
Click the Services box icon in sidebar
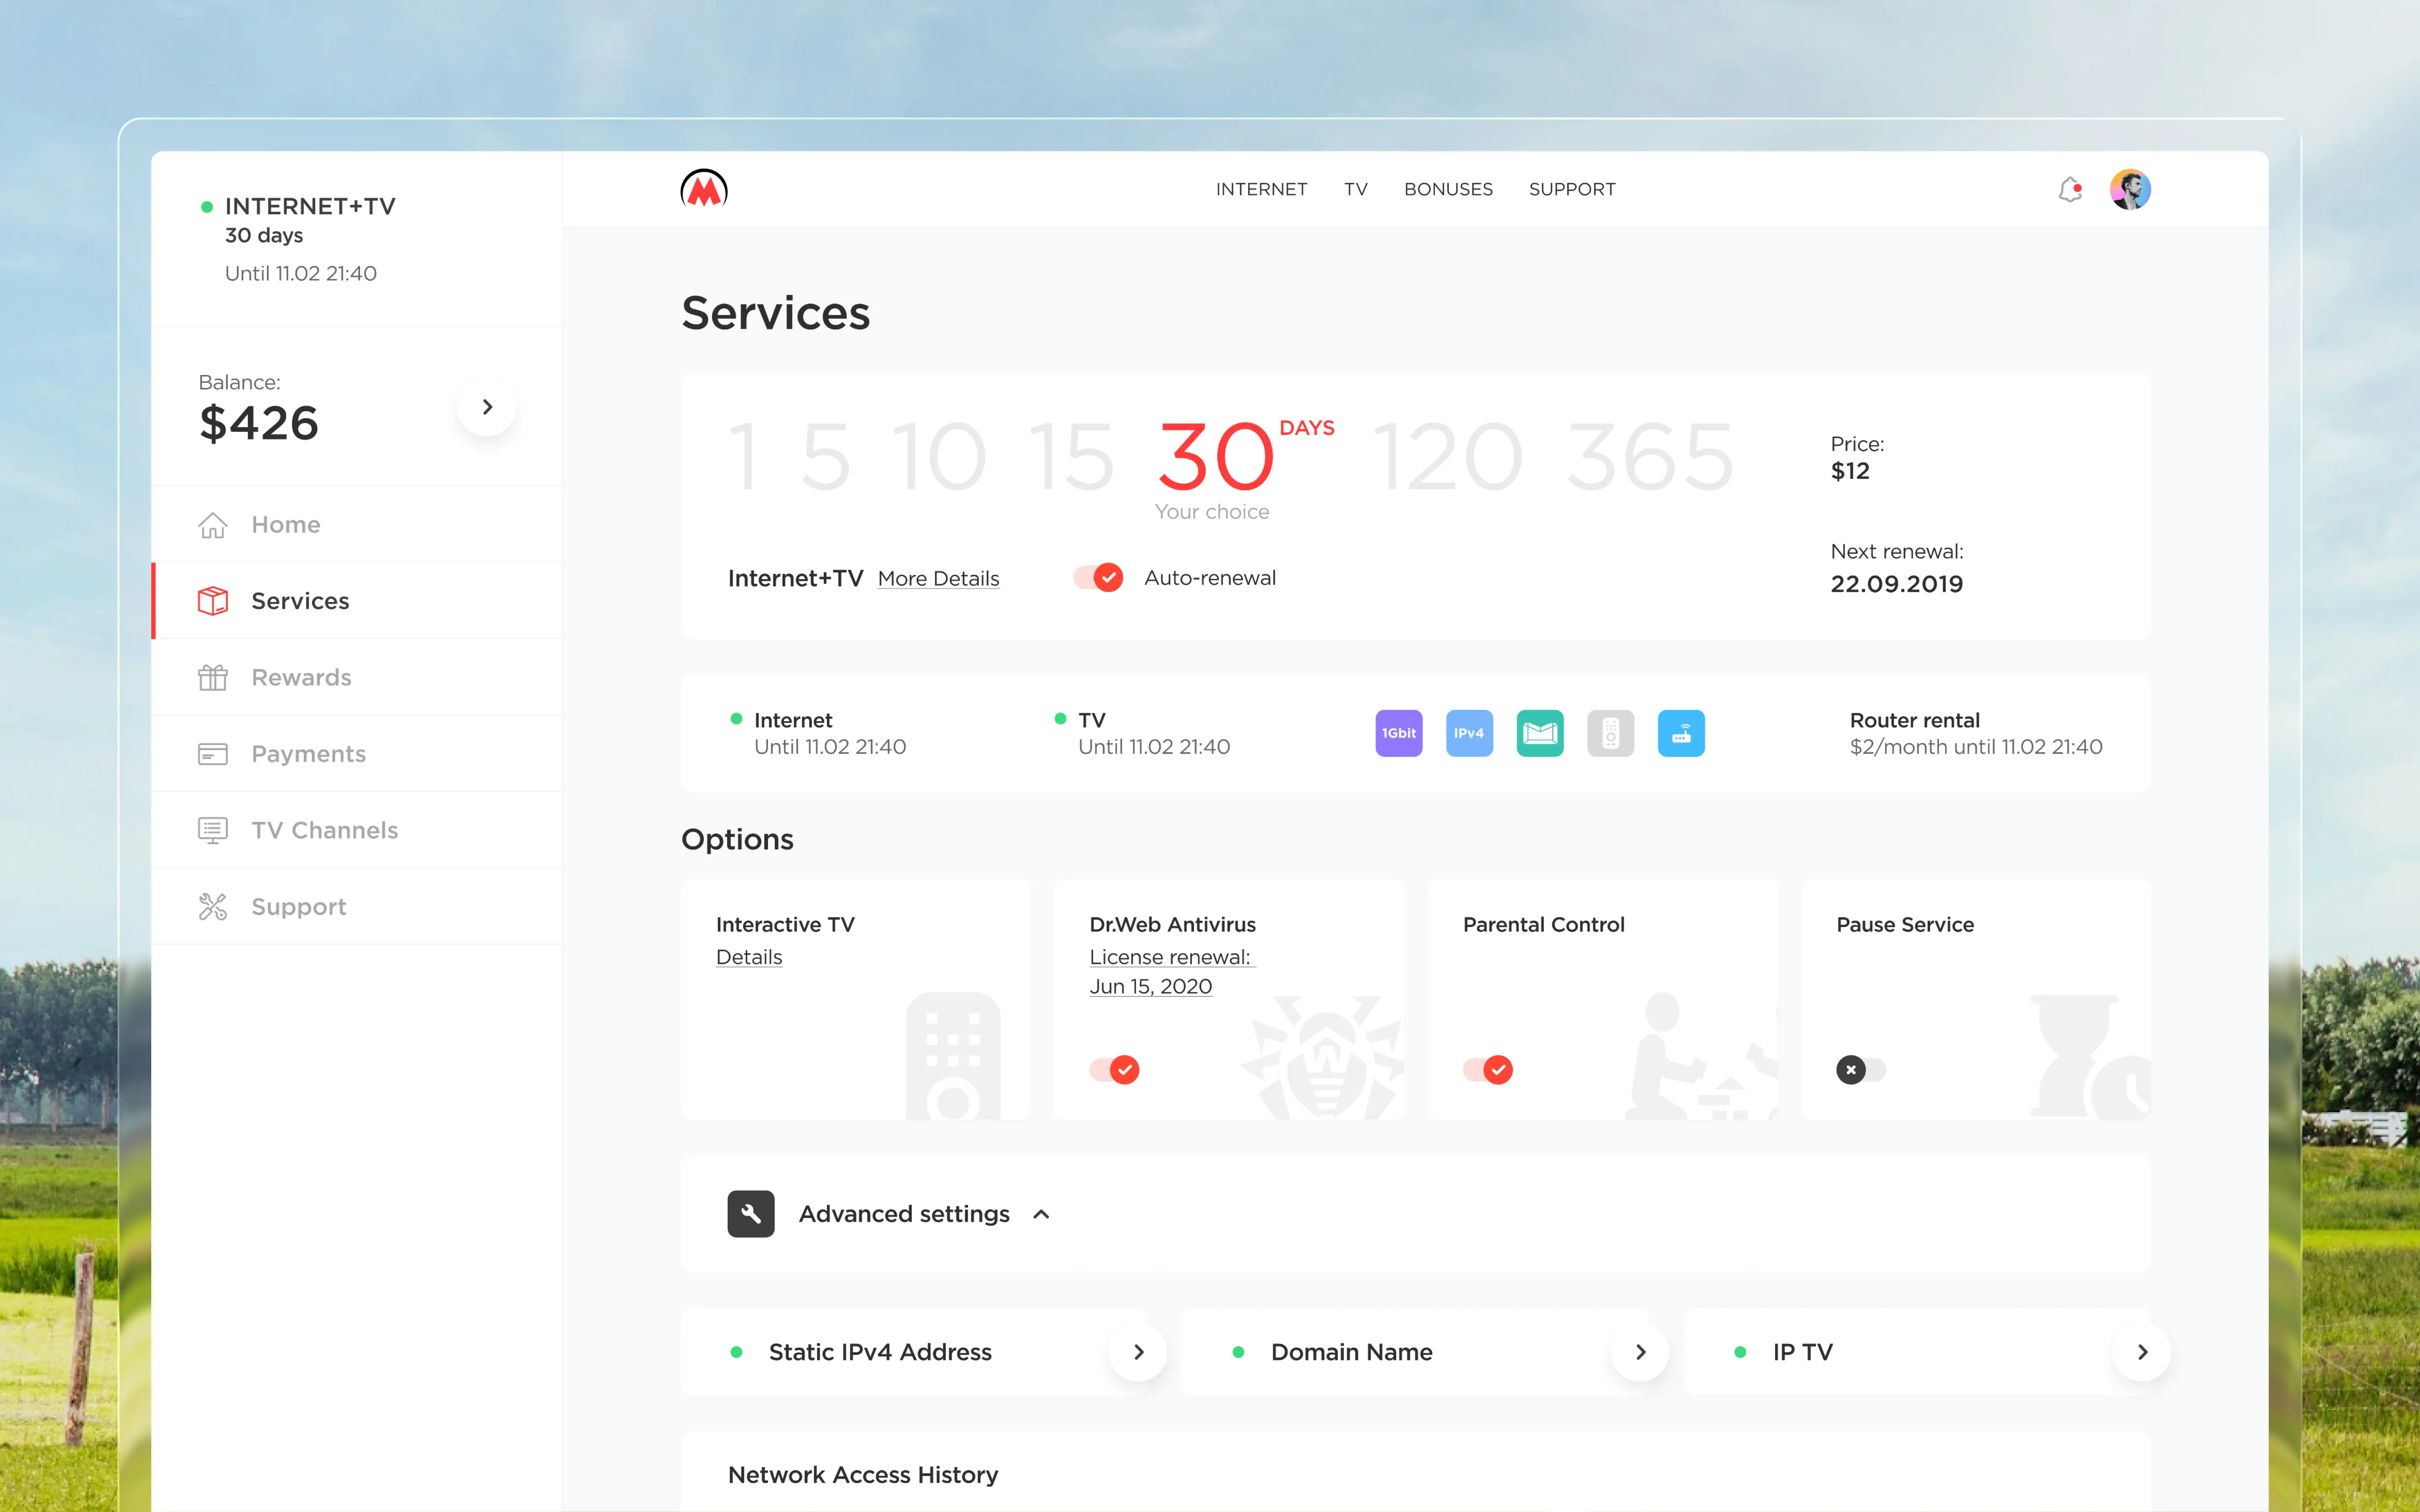coord(213,601)
